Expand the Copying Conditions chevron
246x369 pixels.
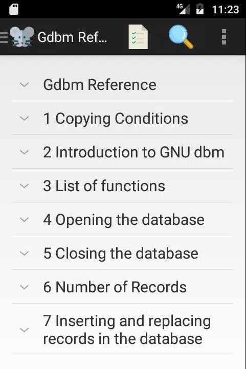(x=24, y=118)
